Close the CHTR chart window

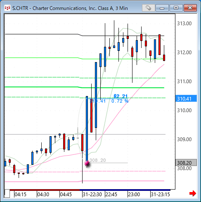click(190, 8)
